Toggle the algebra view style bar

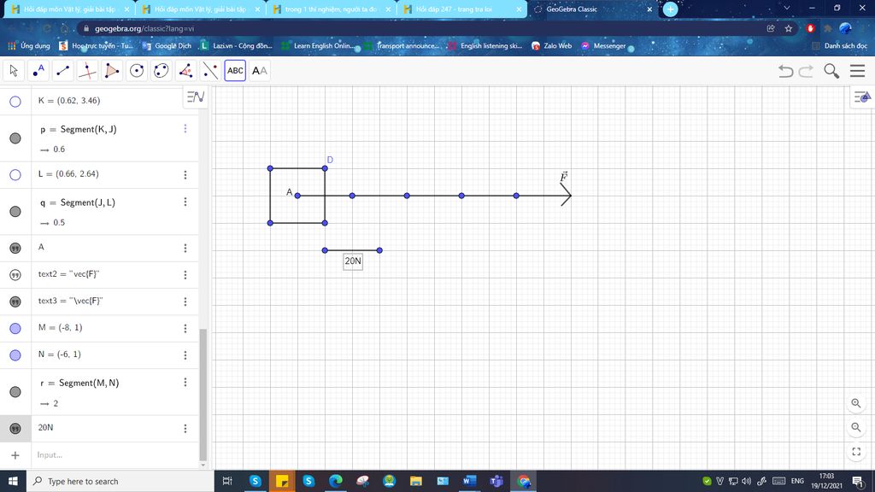point(196,97)
